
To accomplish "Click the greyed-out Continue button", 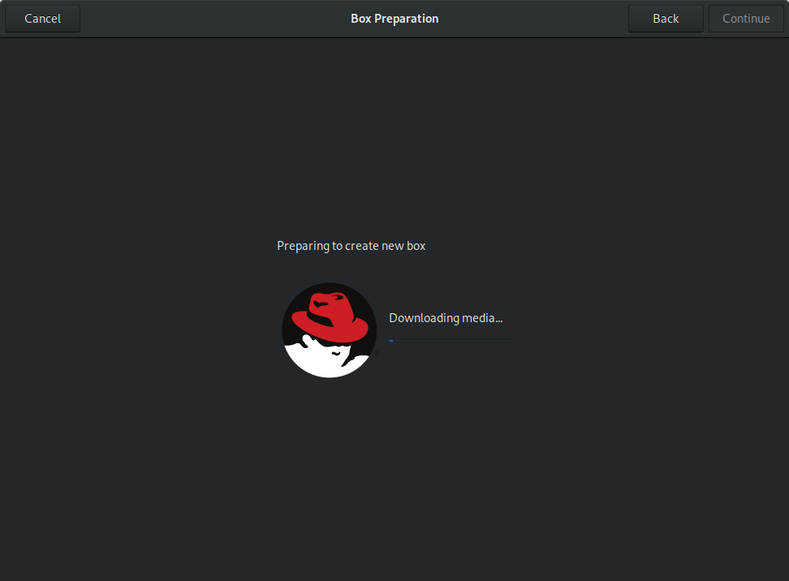I will point(745,19).
